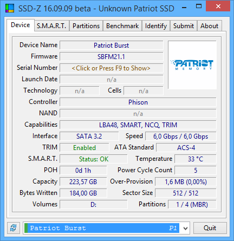Viewport: 234px width, 241px height.
Task: Click the Technology n/a field
Action: coord(80,91)
